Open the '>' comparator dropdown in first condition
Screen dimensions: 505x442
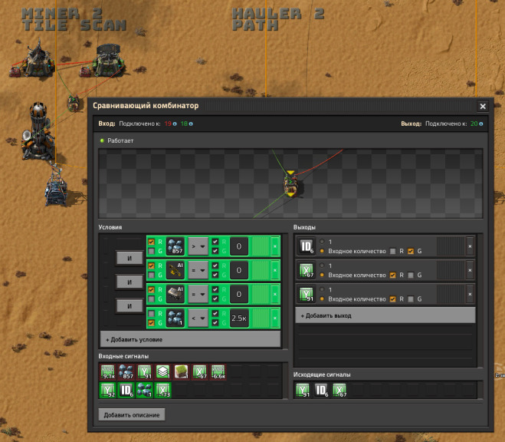click(198, 246)
